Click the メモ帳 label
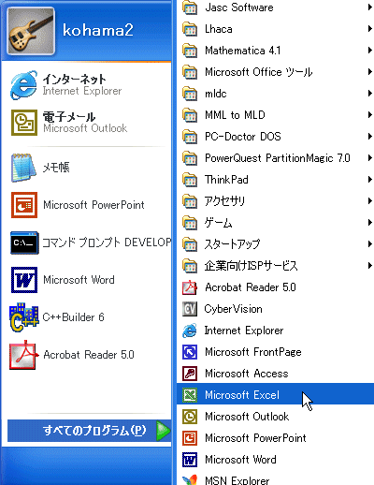 point(56,168)
